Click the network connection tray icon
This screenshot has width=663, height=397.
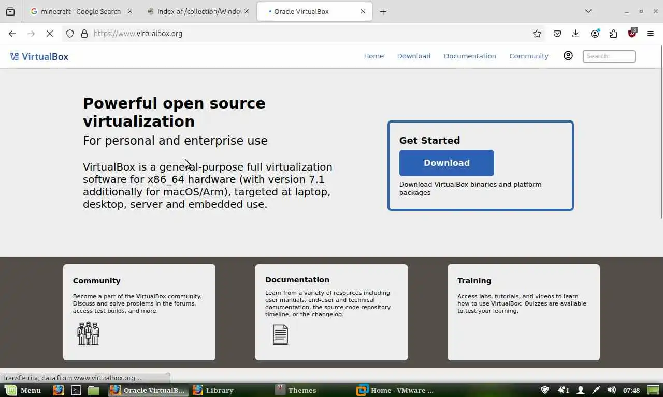coord(596,390)
